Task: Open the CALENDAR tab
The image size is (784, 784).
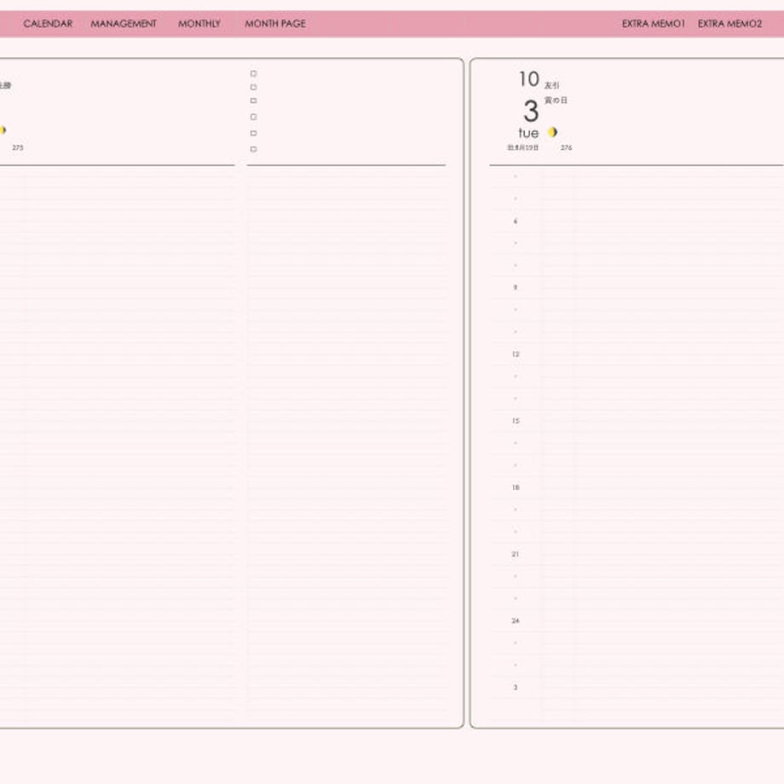Action: [x=48, y=24]
